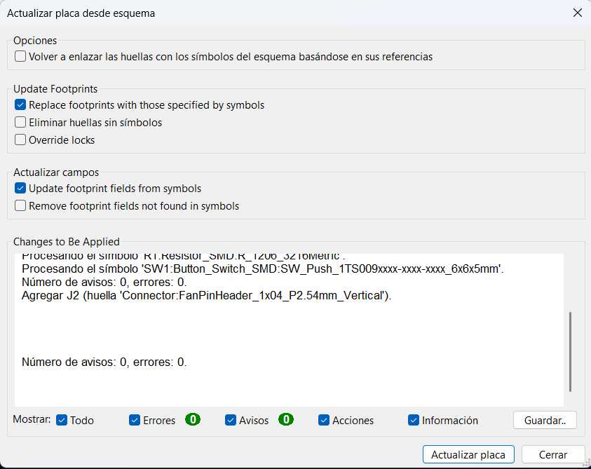Click the Agregar J2 message line

pos(206,296)
